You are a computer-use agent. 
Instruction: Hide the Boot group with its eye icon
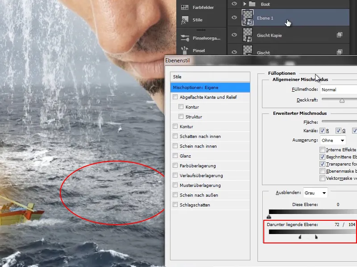coord(234,4)
